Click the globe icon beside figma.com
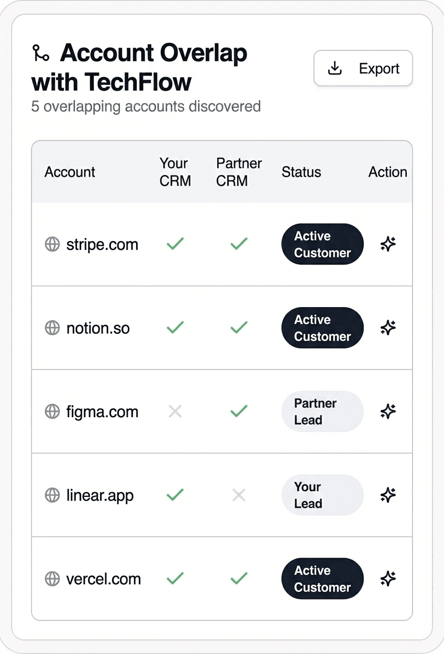444x654 pixels. point(52,411)
